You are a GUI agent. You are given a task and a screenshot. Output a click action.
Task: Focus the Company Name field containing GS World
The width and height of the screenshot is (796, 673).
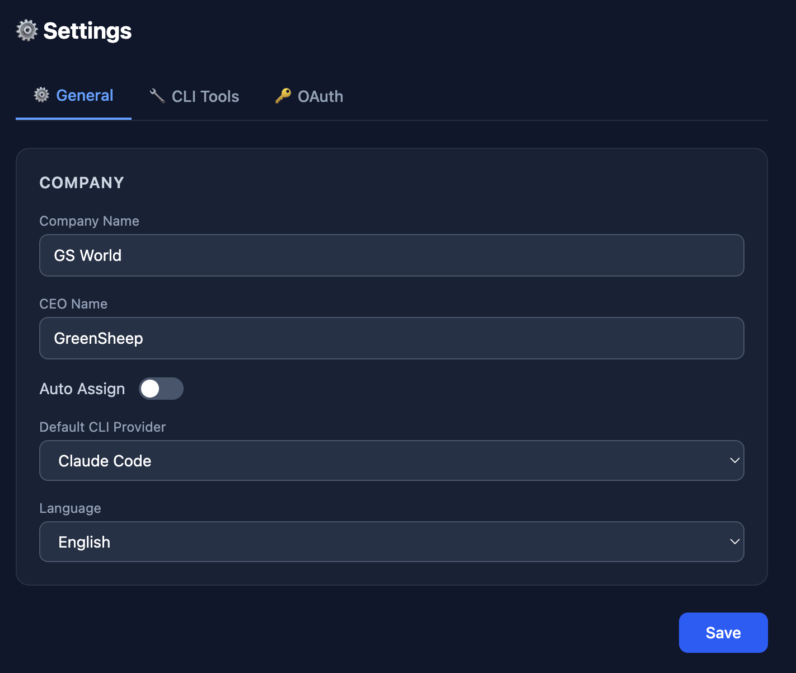391,255
